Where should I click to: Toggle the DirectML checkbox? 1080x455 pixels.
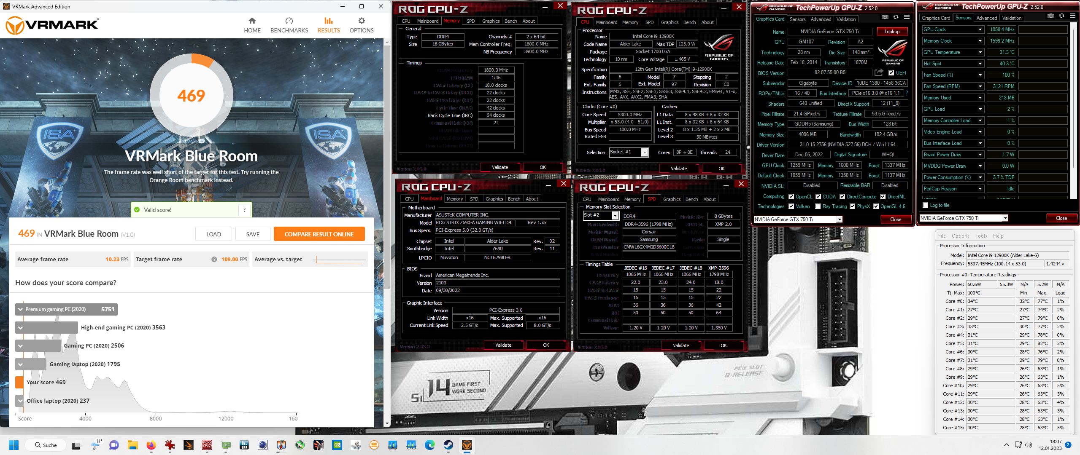point(883,196)
